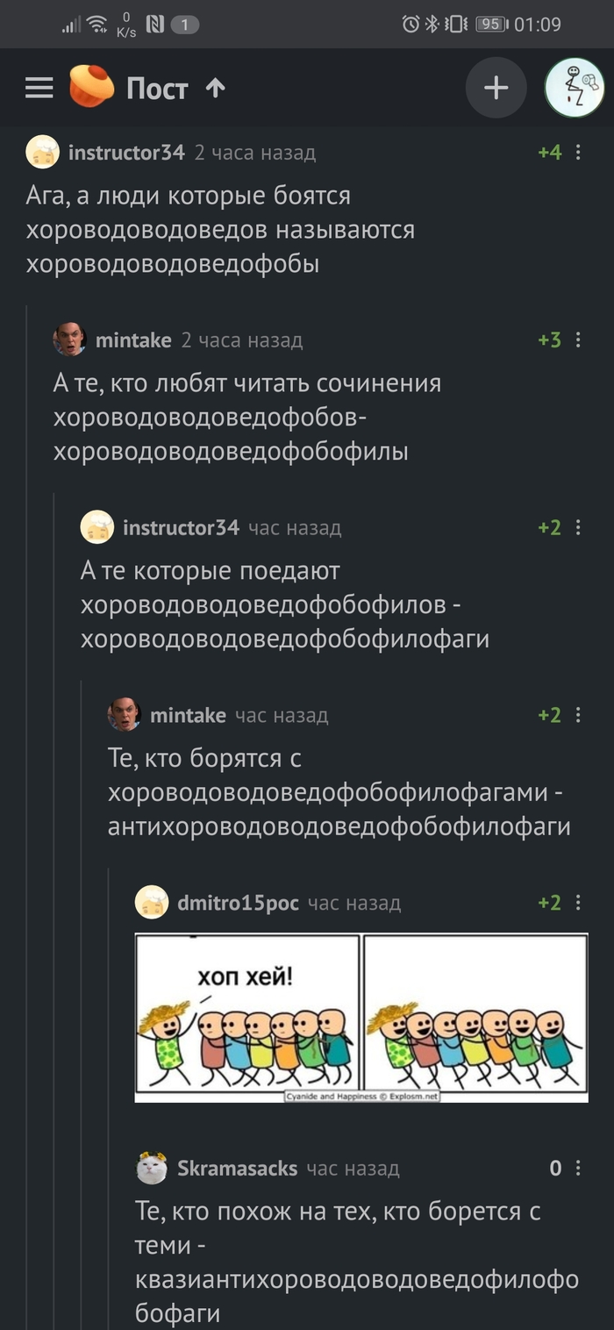Tap the +4 rating on instructor34's comment
Image resolution: width=614 pixels, height=1330 pixels.
point(549,152)
